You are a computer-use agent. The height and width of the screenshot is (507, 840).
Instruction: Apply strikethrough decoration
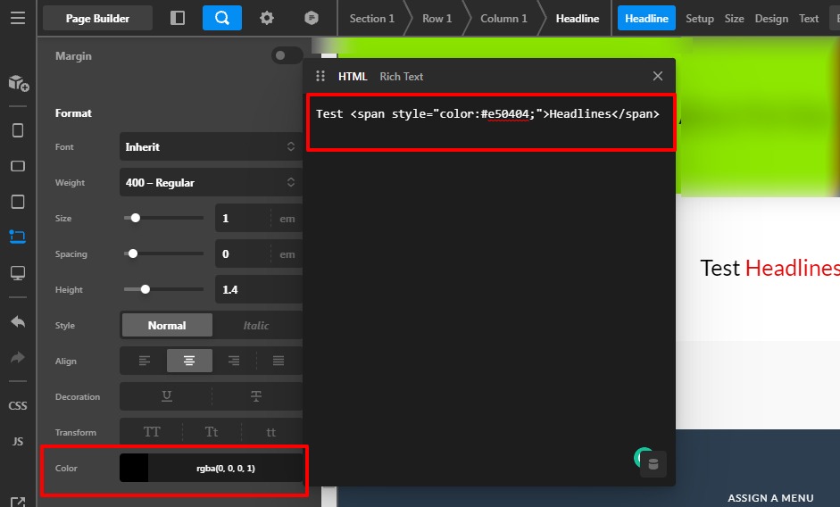(x=256, y=396)
